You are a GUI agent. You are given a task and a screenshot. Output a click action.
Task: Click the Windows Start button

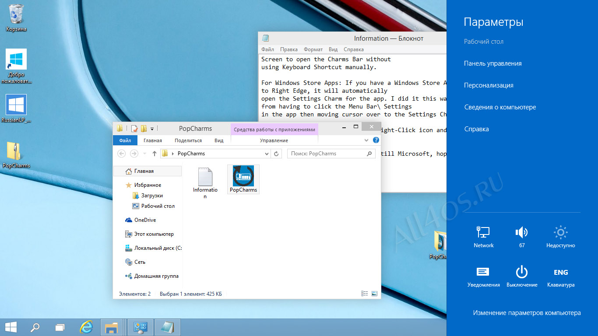point(11,327)
